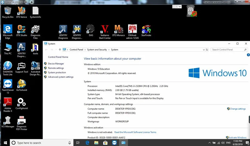Launch StarFinder desktop shortcut
Viewport: 250px width, 146px height.
146,31
